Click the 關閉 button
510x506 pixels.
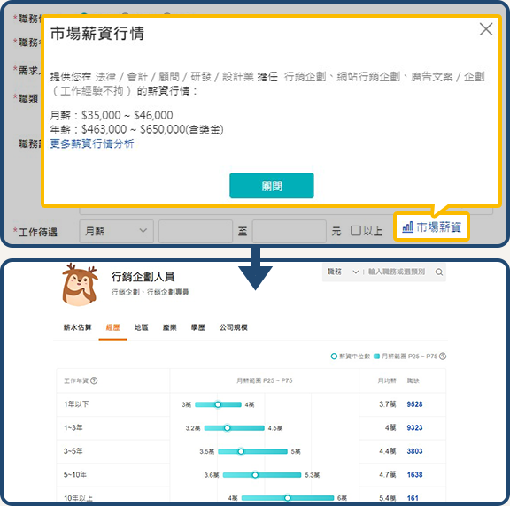[272, 186]
